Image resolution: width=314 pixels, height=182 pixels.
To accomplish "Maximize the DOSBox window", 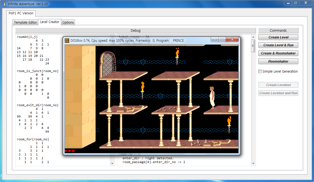I will point(222,40).
